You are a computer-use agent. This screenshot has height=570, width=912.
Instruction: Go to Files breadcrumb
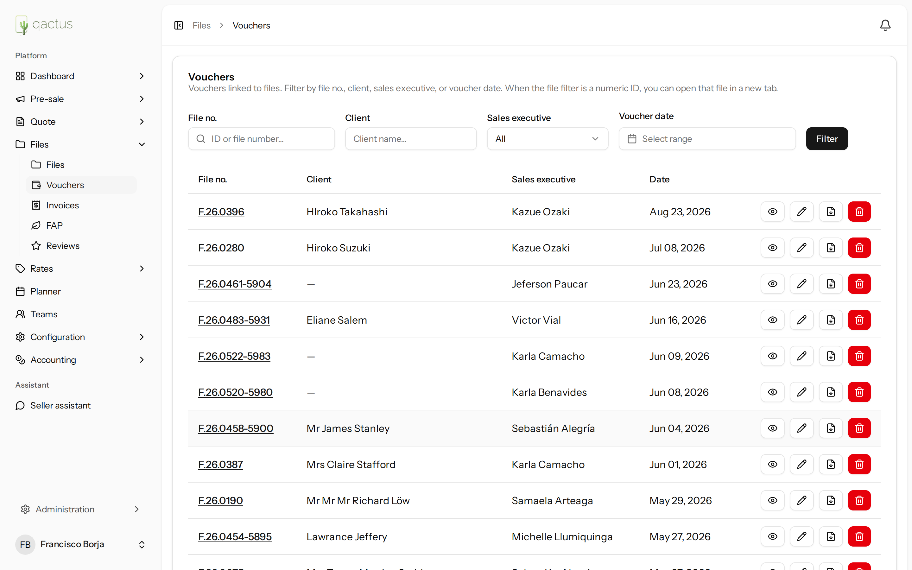pyautogui.click(x=201, y=25)
